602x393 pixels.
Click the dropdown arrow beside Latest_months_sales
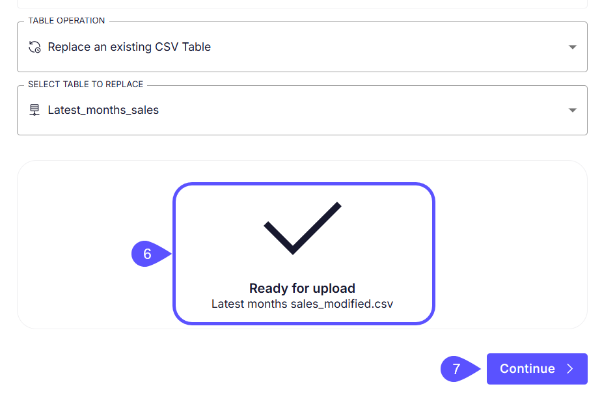tap(571, 109)
